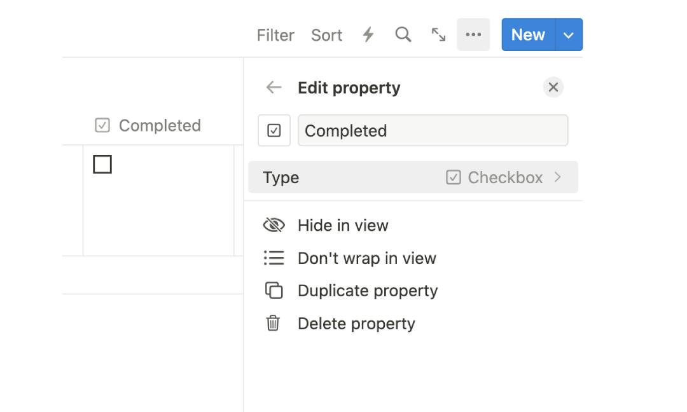This screenshot has width=687, height=412.
Task: Duplicate the Completed property
Action: (x=368, y=291)
